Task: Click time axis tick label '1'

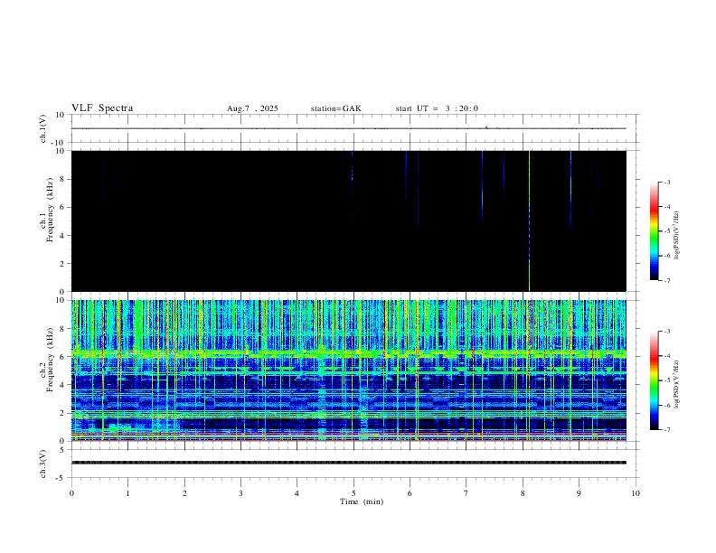Action: (127, 493)
